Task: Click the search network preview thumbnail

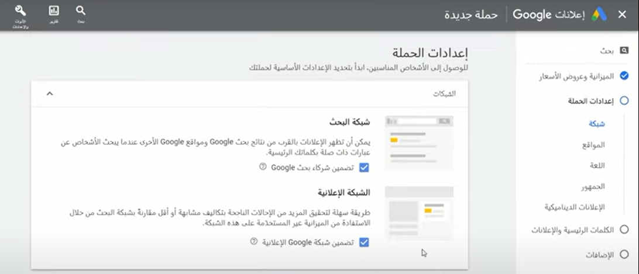Action: [x=419, y=143]
